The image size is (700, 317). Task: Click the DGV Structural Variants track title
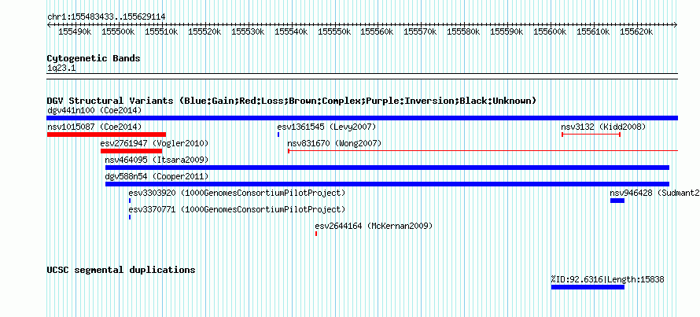[292, 101]
